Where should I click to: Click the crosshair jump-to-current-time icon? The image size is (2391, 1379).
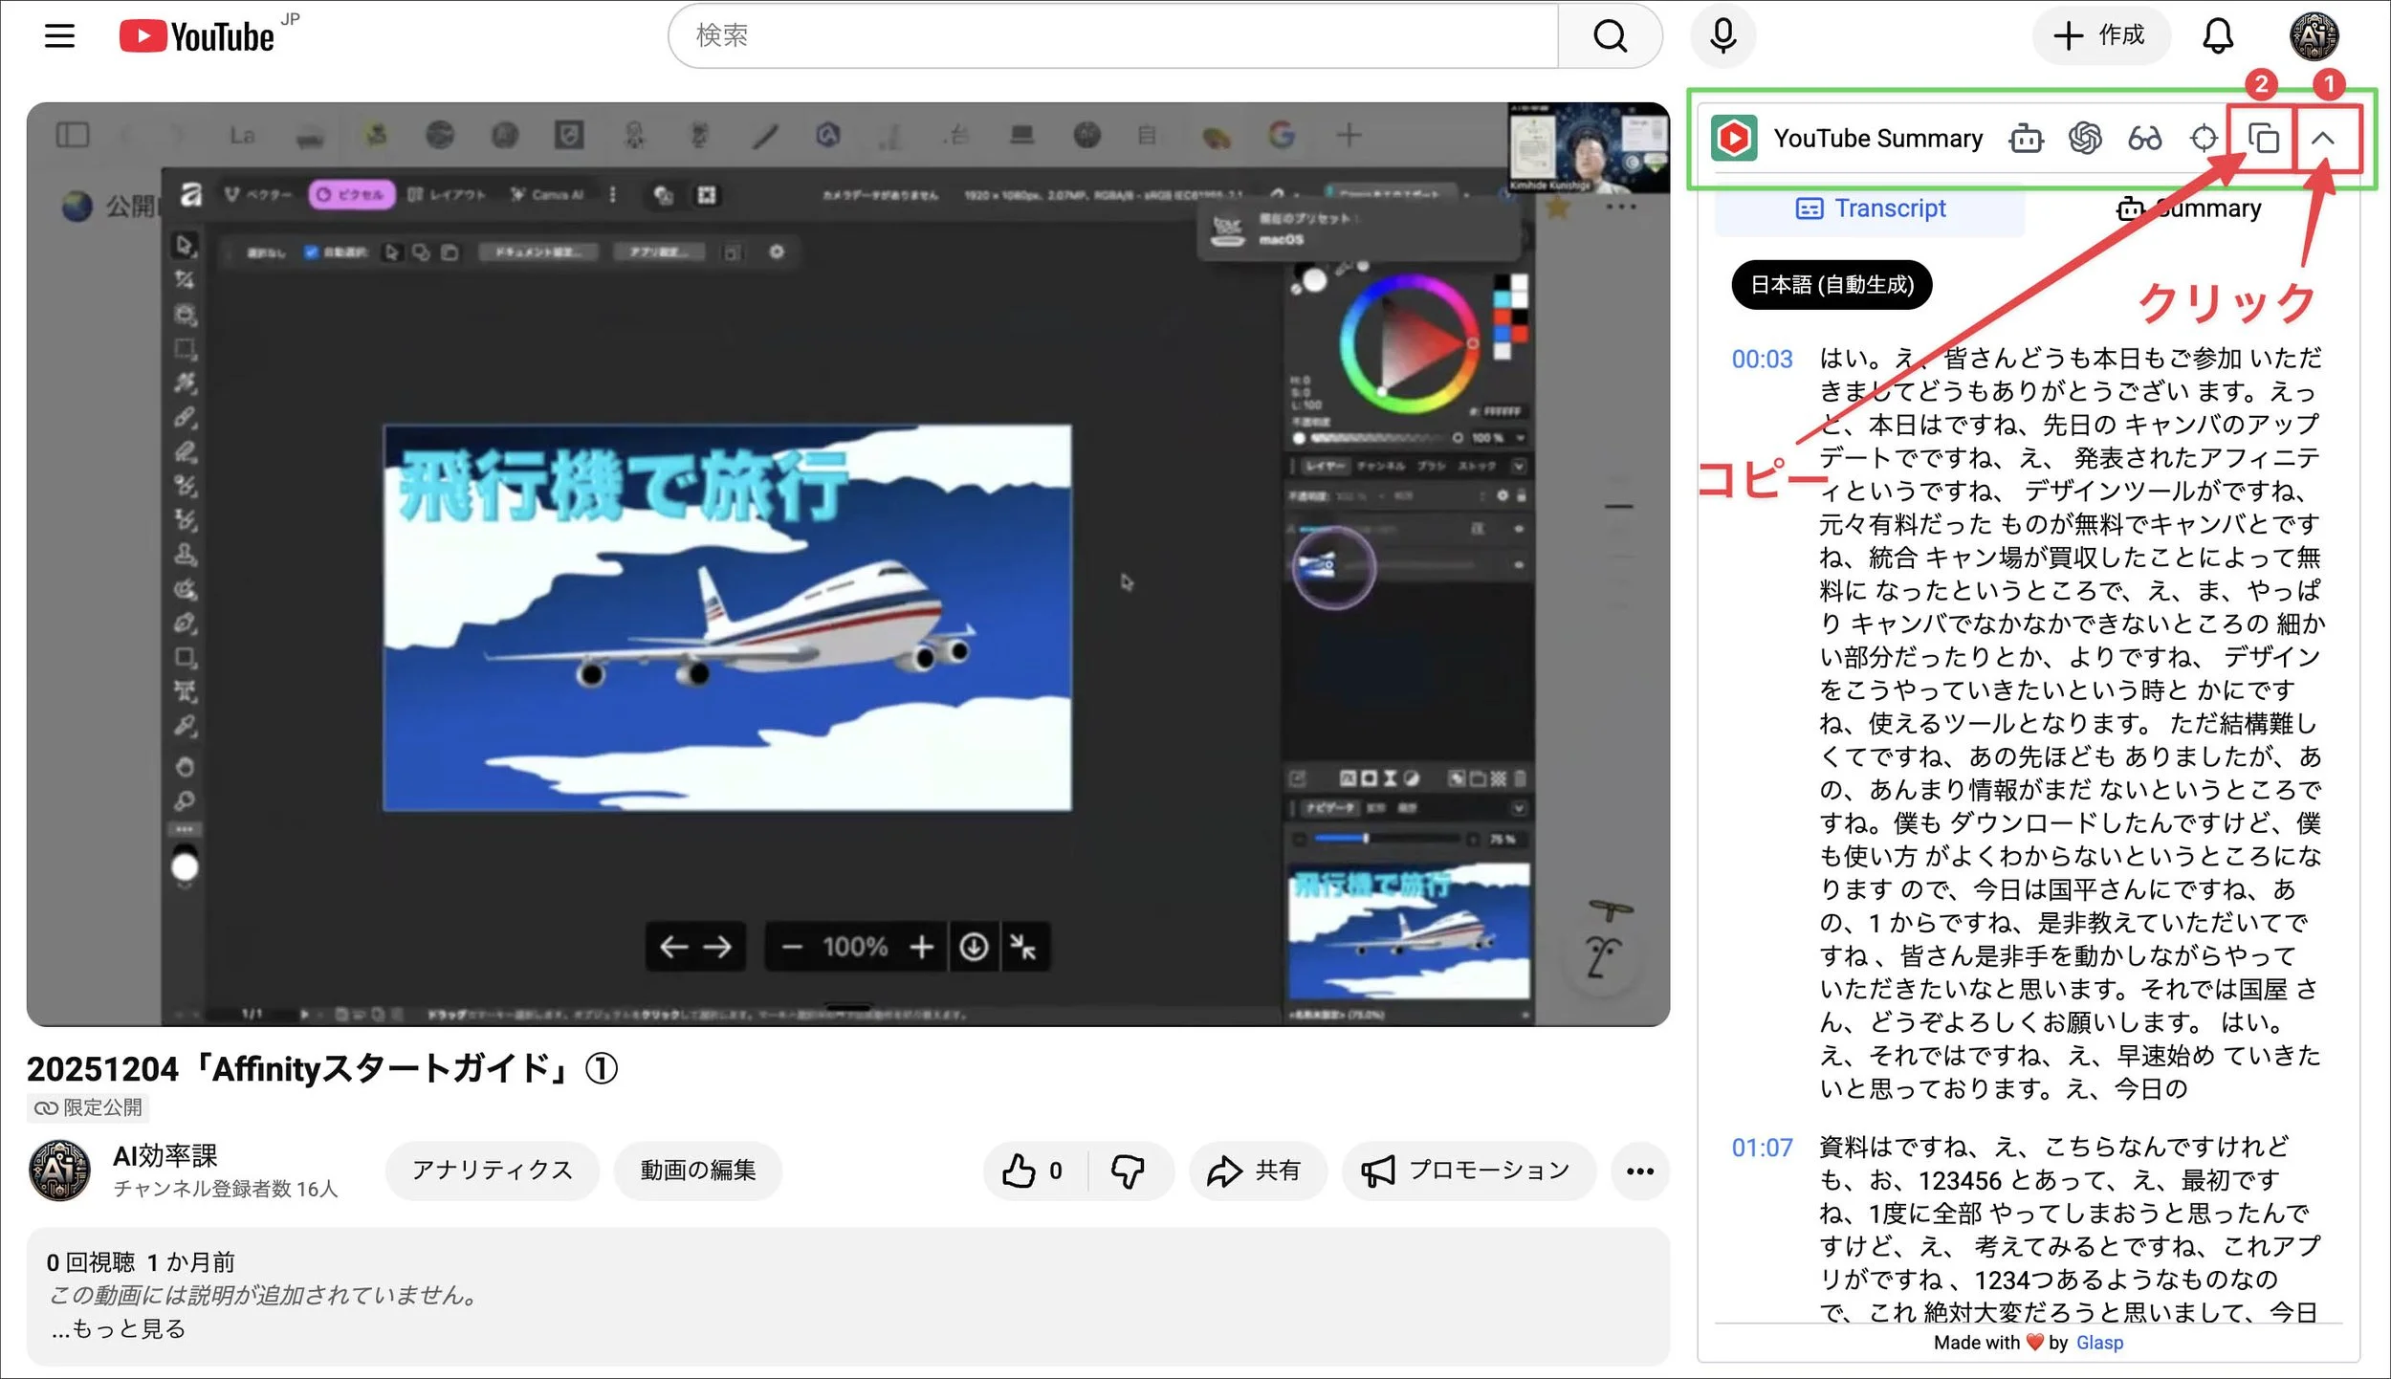point(2204,139)
